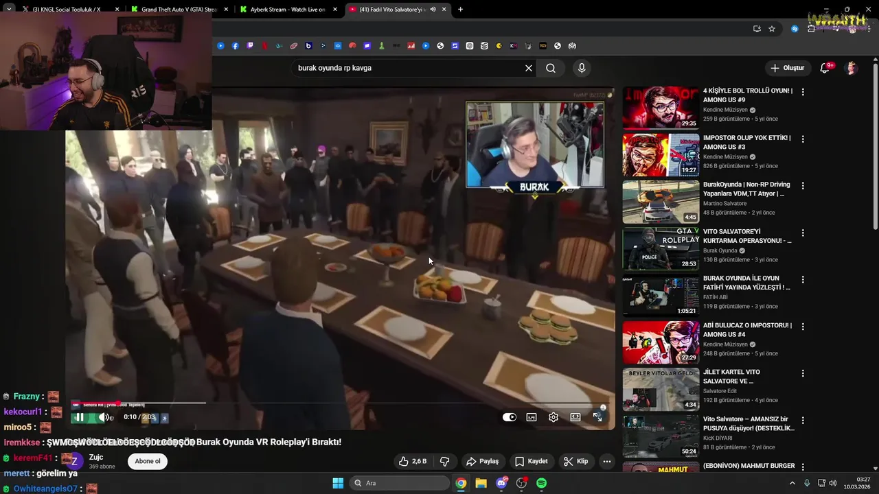Open Kendine Müzisyen channel under first video
The image size is (879, 494).
(725, 110)
